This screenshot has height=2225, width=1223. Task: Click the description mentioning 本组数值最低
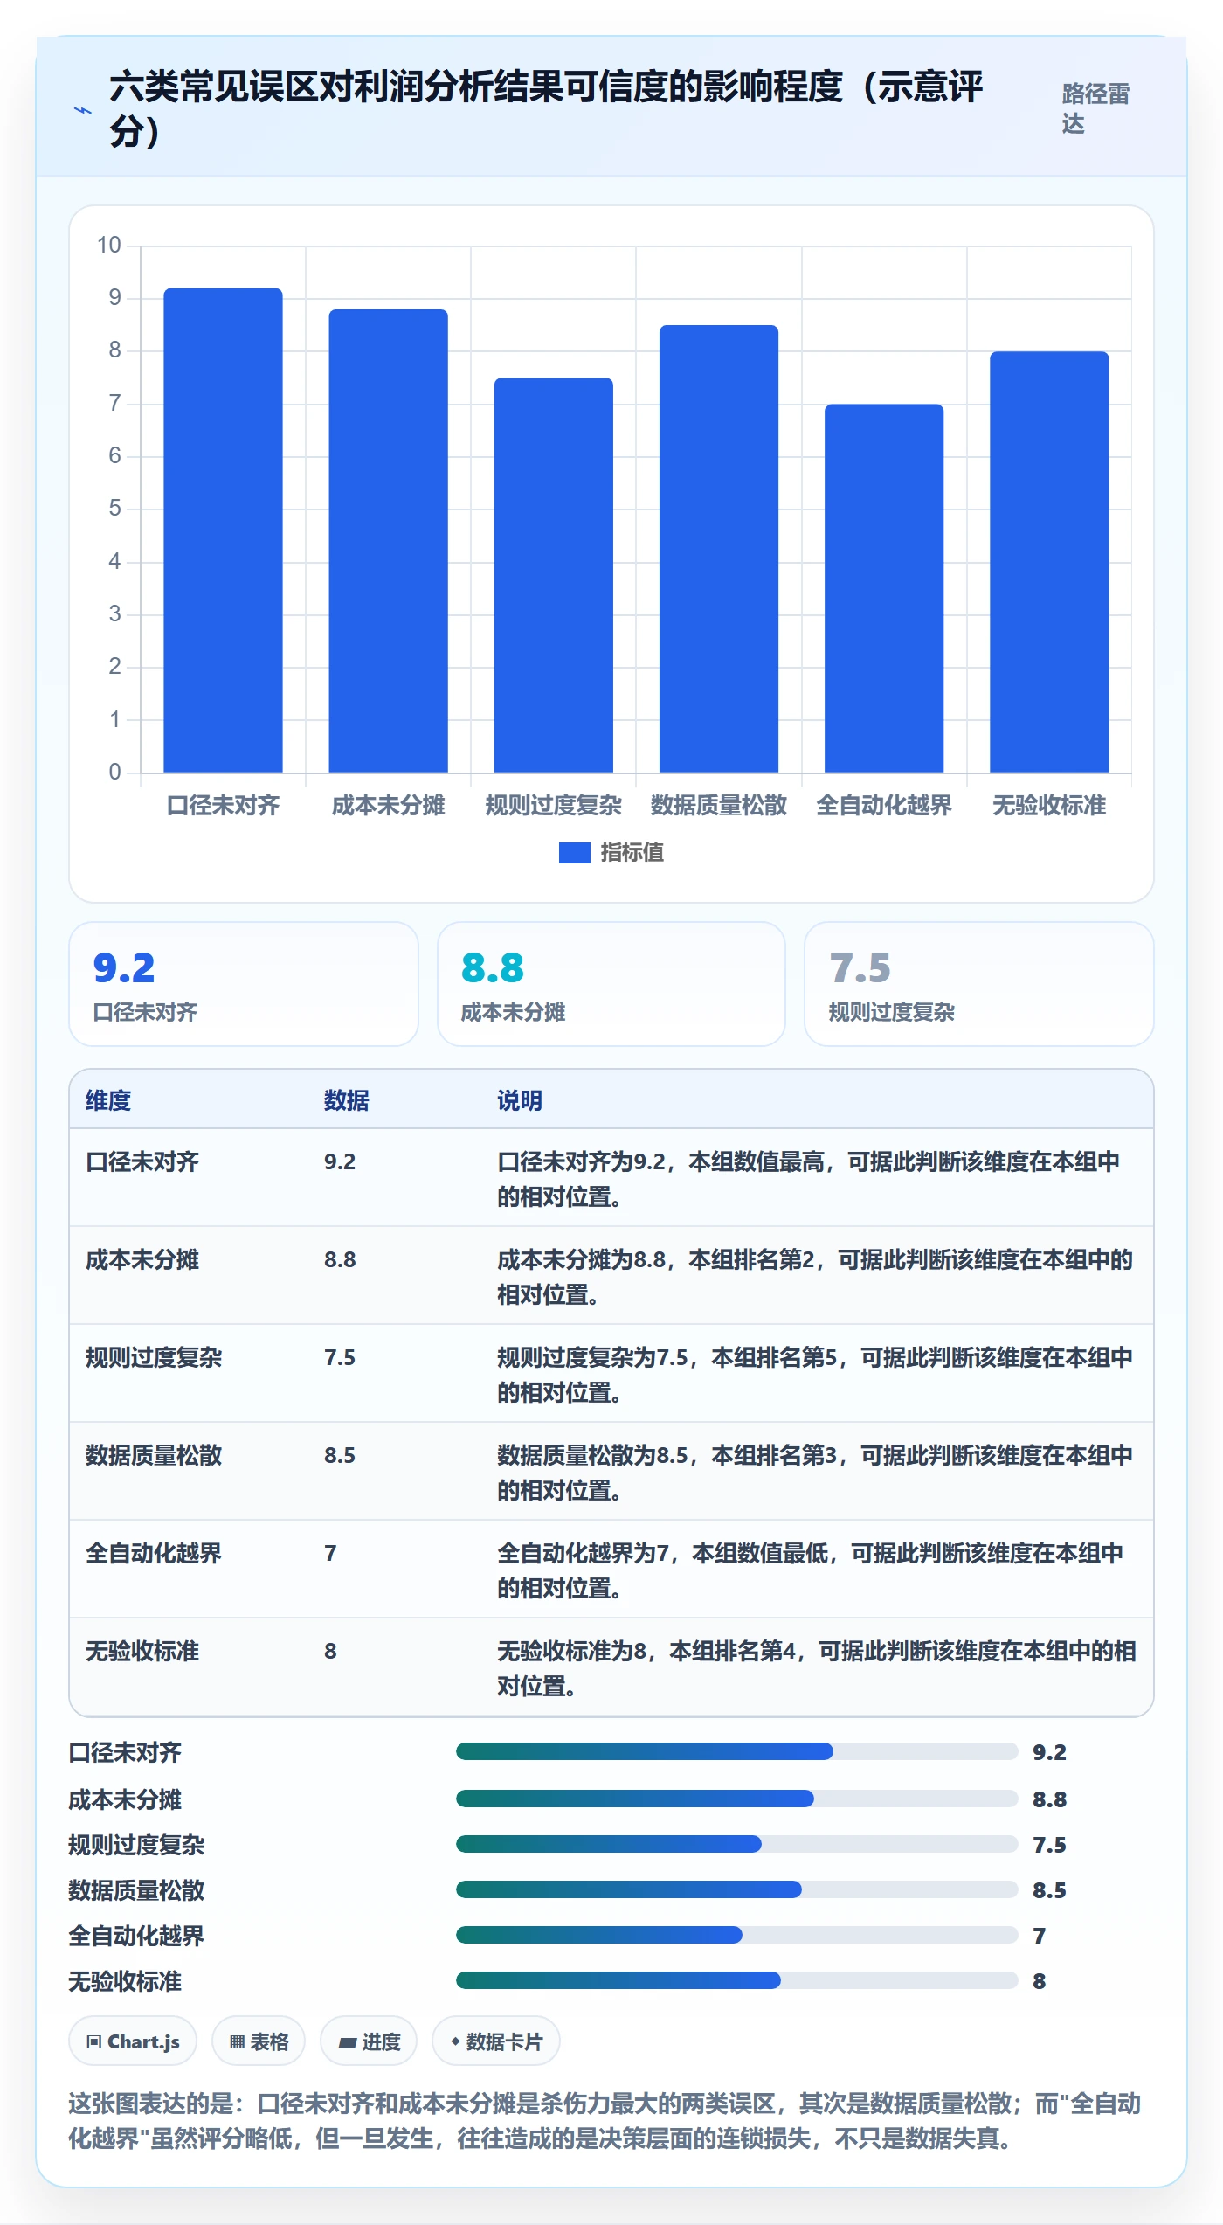[x=810, y=1570]
